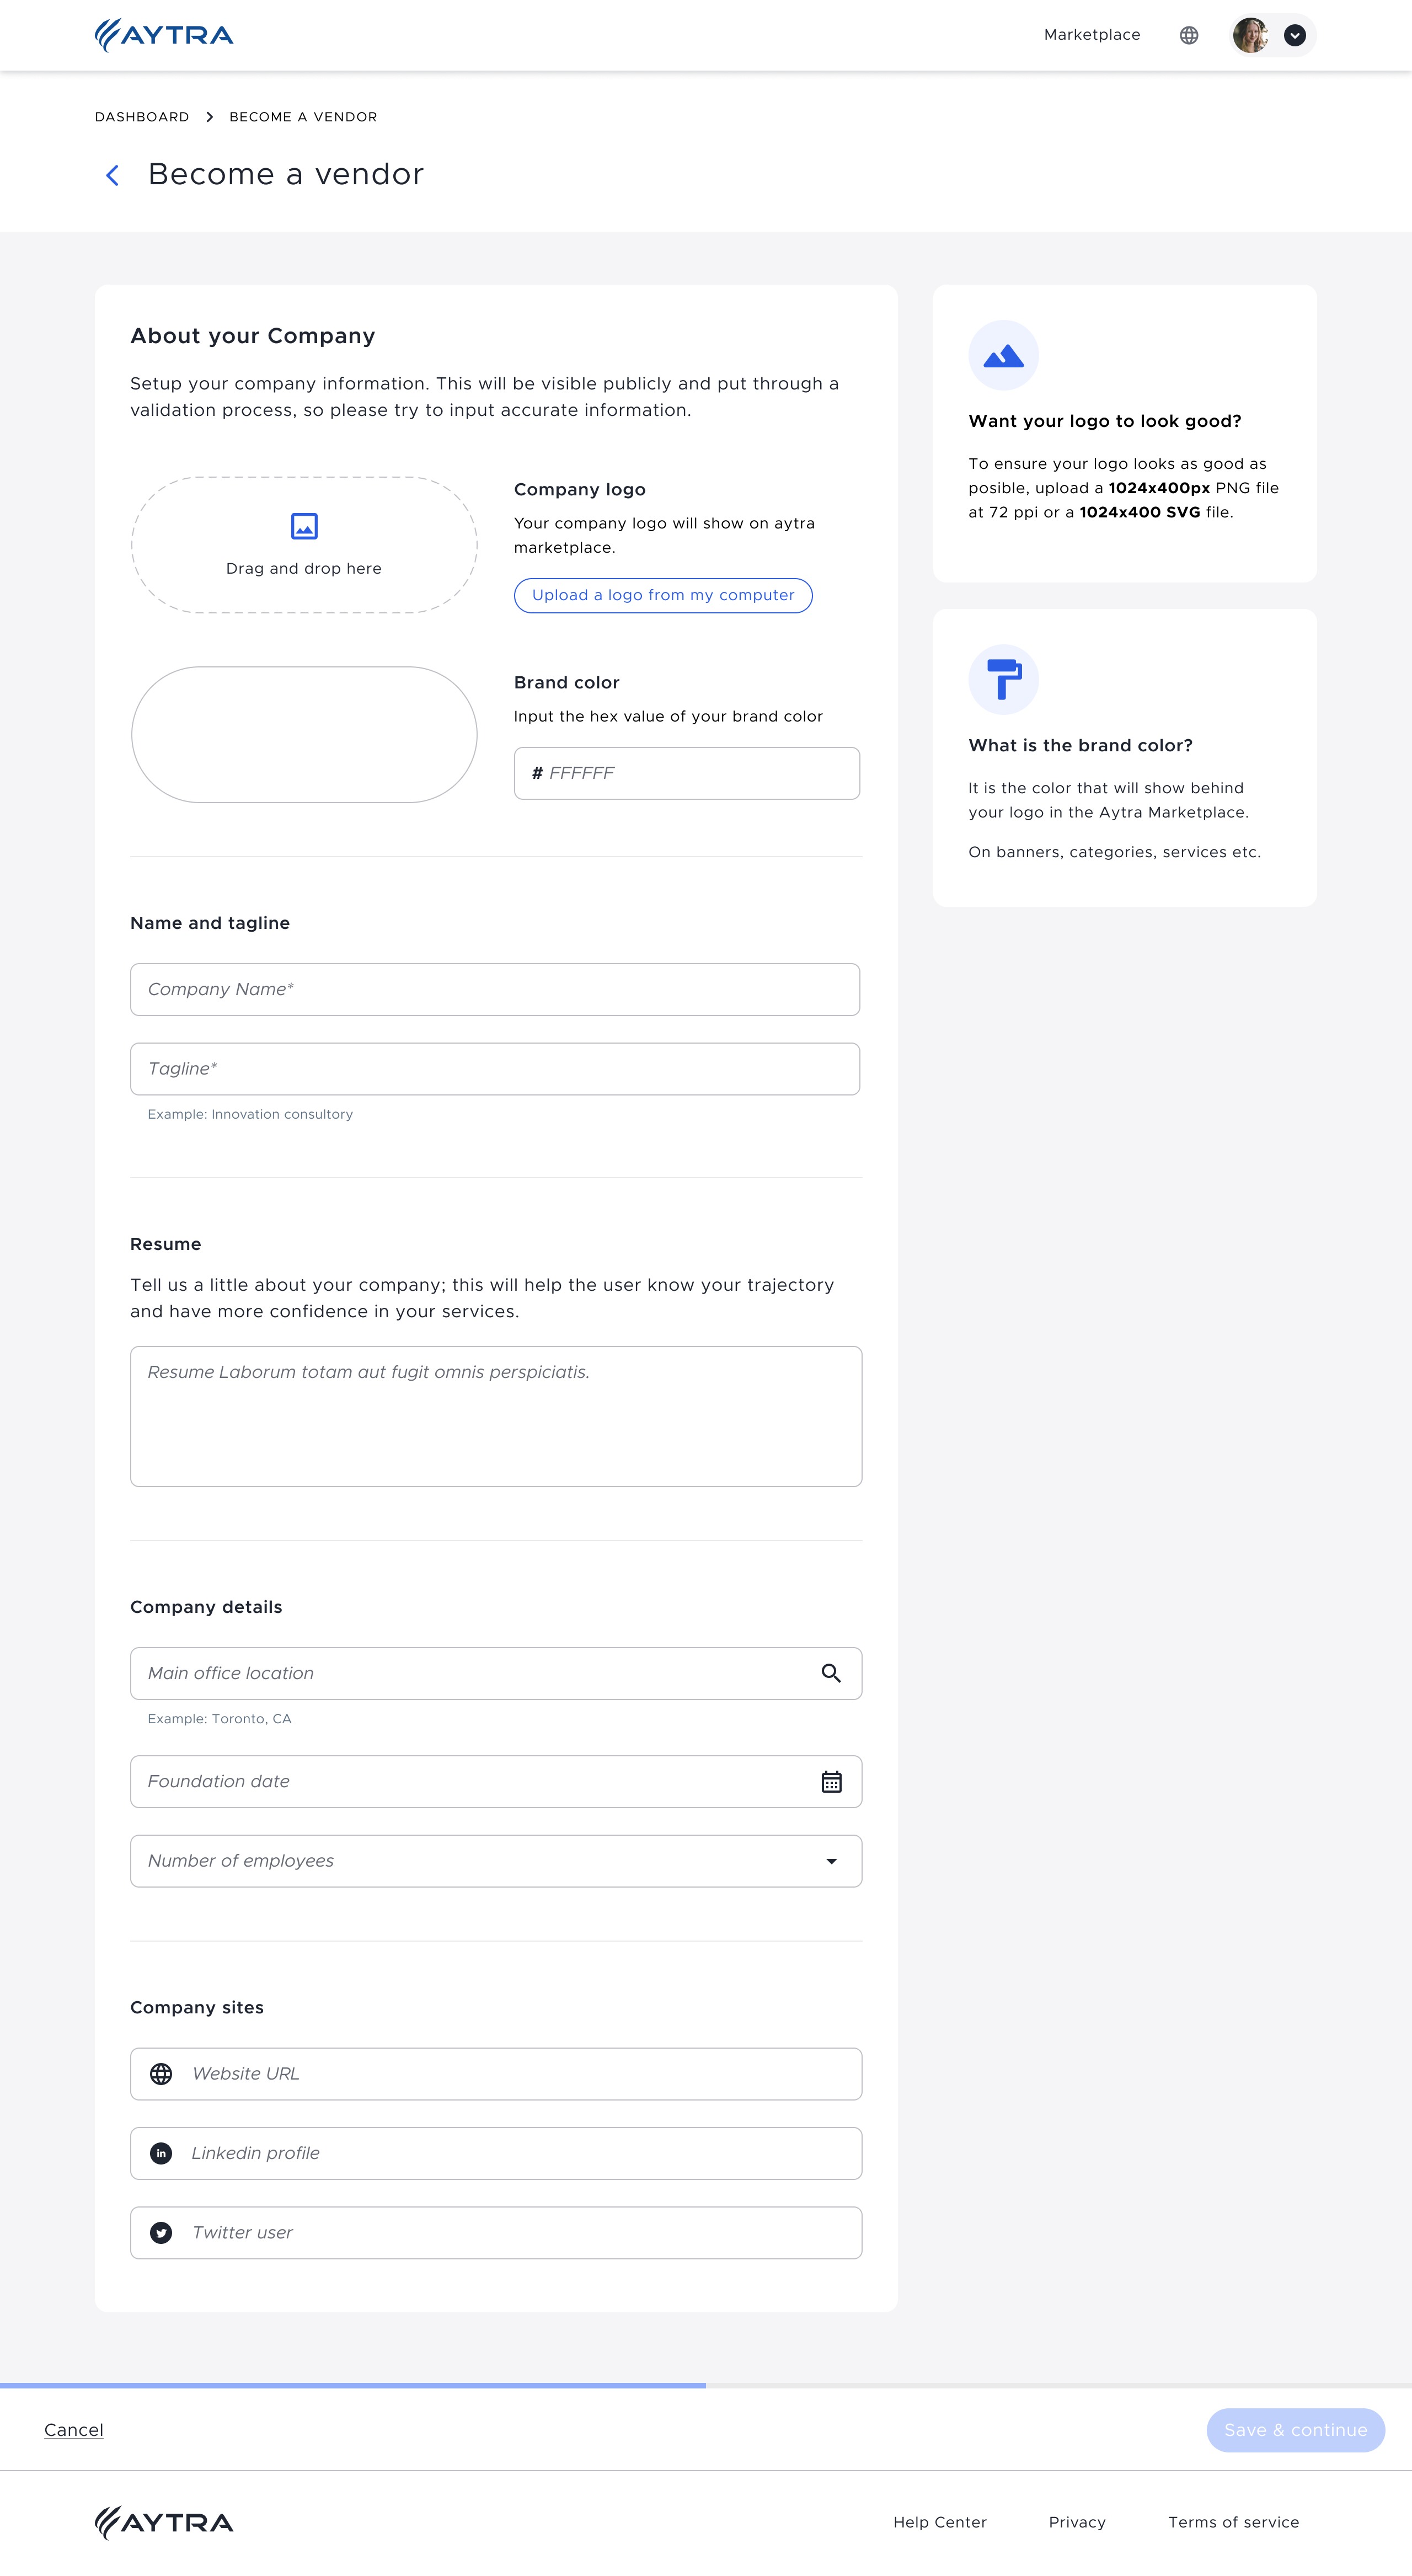The width and height of the screenshot is (1412, 2576).
Task: Click the user avatar photo
Action: 1250,35
